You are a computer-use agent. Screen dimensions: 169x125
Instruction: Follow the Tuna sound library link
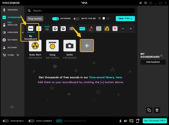coord(106,77)
